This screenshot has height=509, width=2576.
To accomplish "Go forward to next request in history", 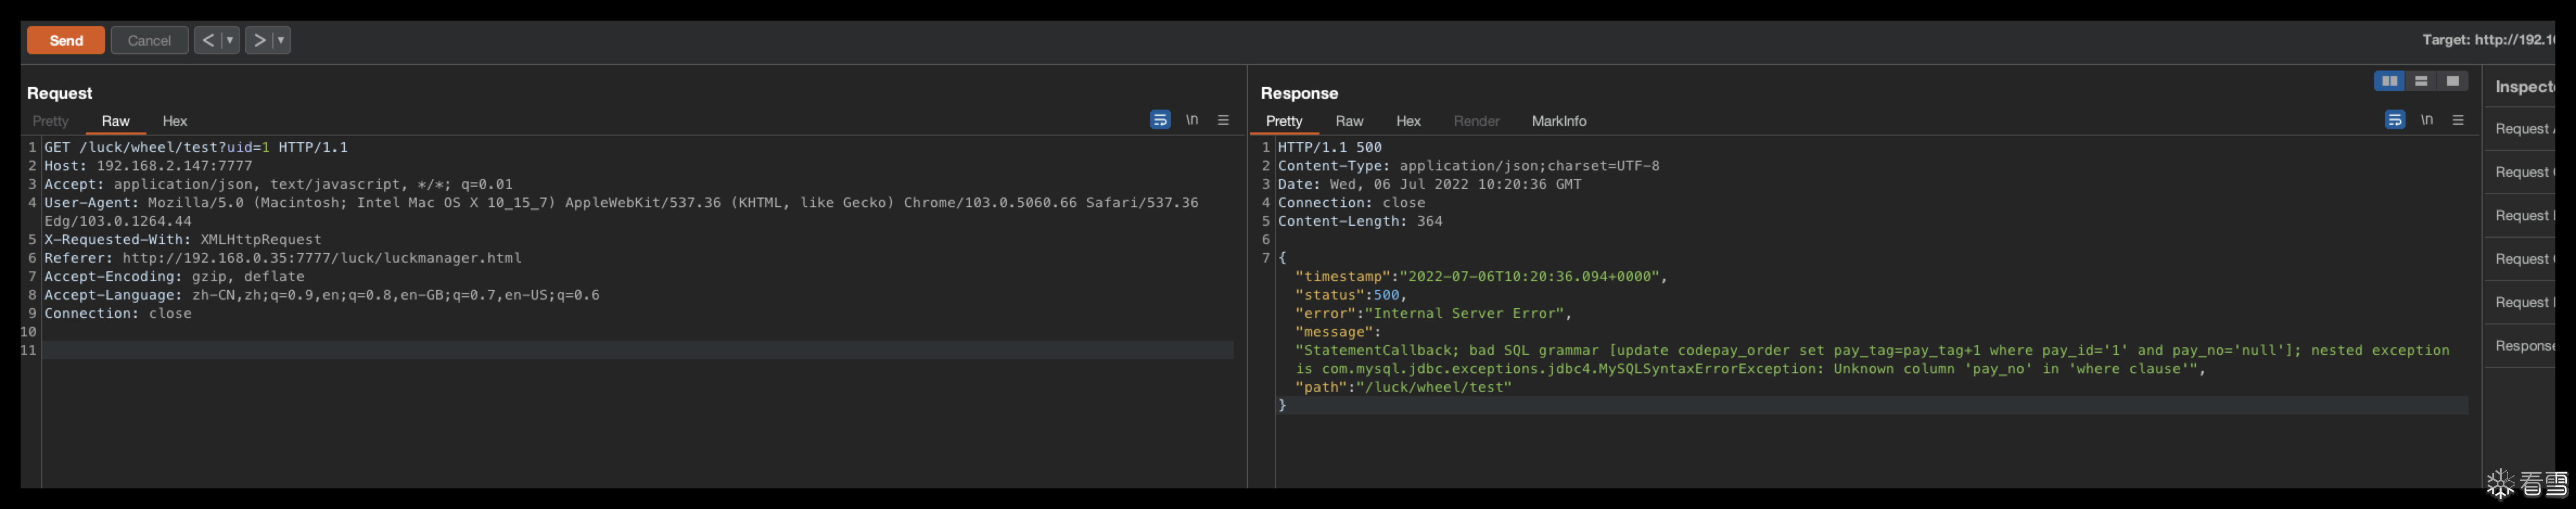I will coord(259,40).
